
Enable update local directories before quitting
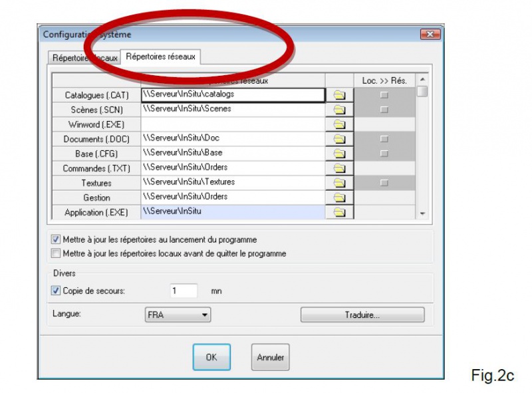[56, 253]
